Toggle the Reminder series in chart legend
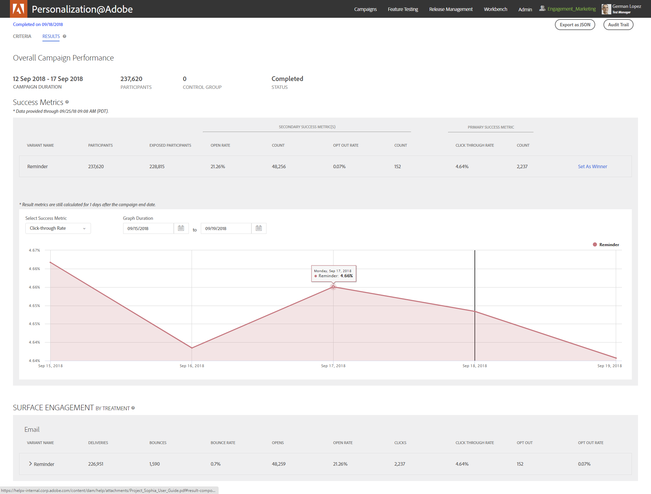This screenshot has height=494, width=651. (x=606, y=245)
